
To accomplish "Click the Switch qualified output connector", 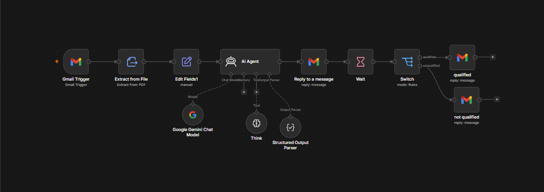I will click(x=420, y=57).
